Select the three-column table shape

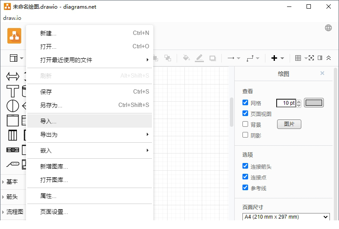click(13, 135)
